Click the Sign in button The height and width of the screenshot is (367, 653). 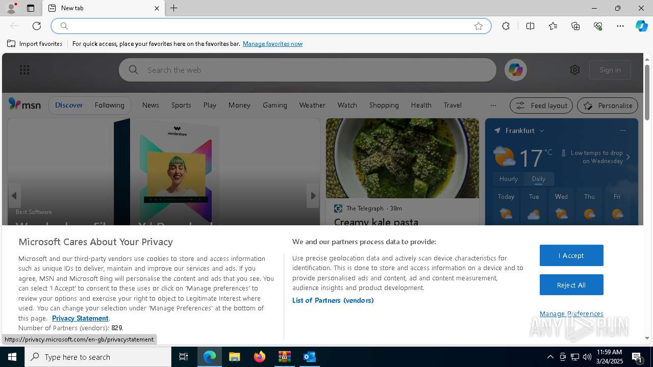coord(610,70)
